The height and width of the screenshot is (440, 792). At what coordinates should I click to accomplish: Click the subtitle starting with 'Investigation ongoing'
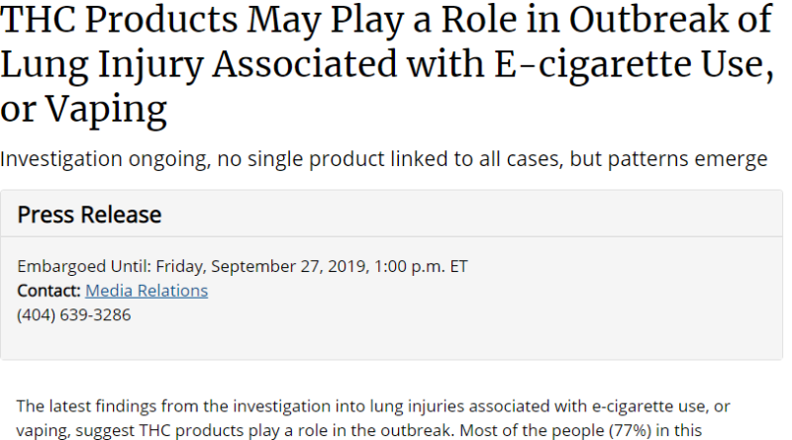384,159
